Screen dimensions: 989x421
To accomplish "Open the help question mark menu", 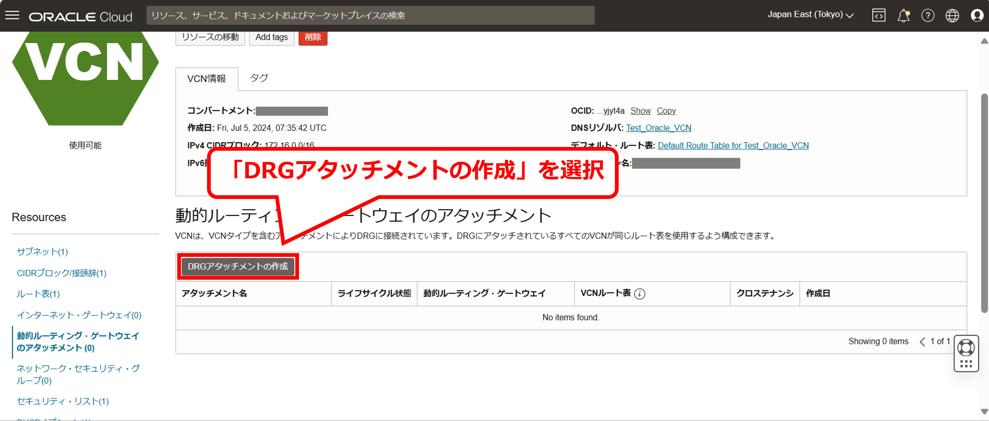I will point(928,15).
